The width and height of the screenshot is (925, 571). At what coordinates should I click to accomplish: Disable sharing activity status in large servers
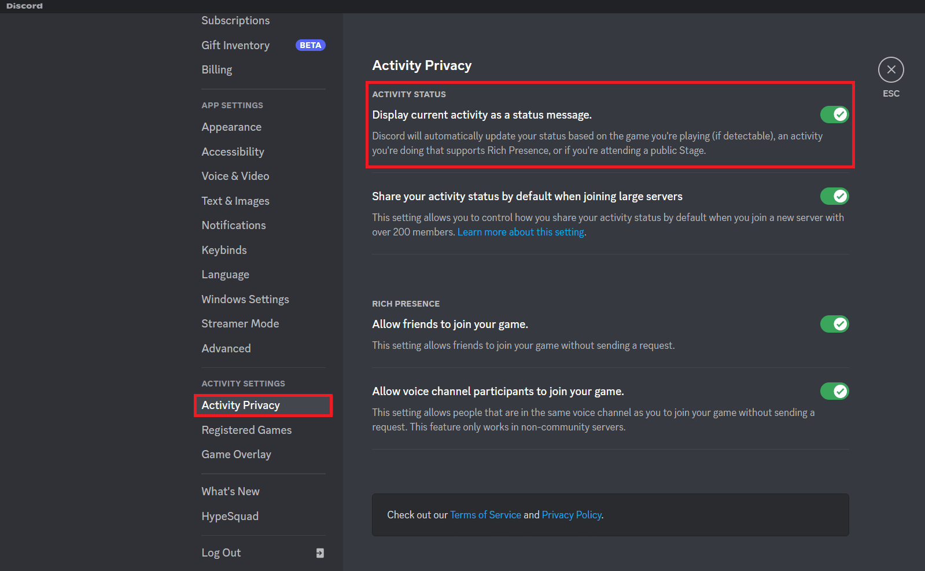pyautogui.click(x=834, y=196)
